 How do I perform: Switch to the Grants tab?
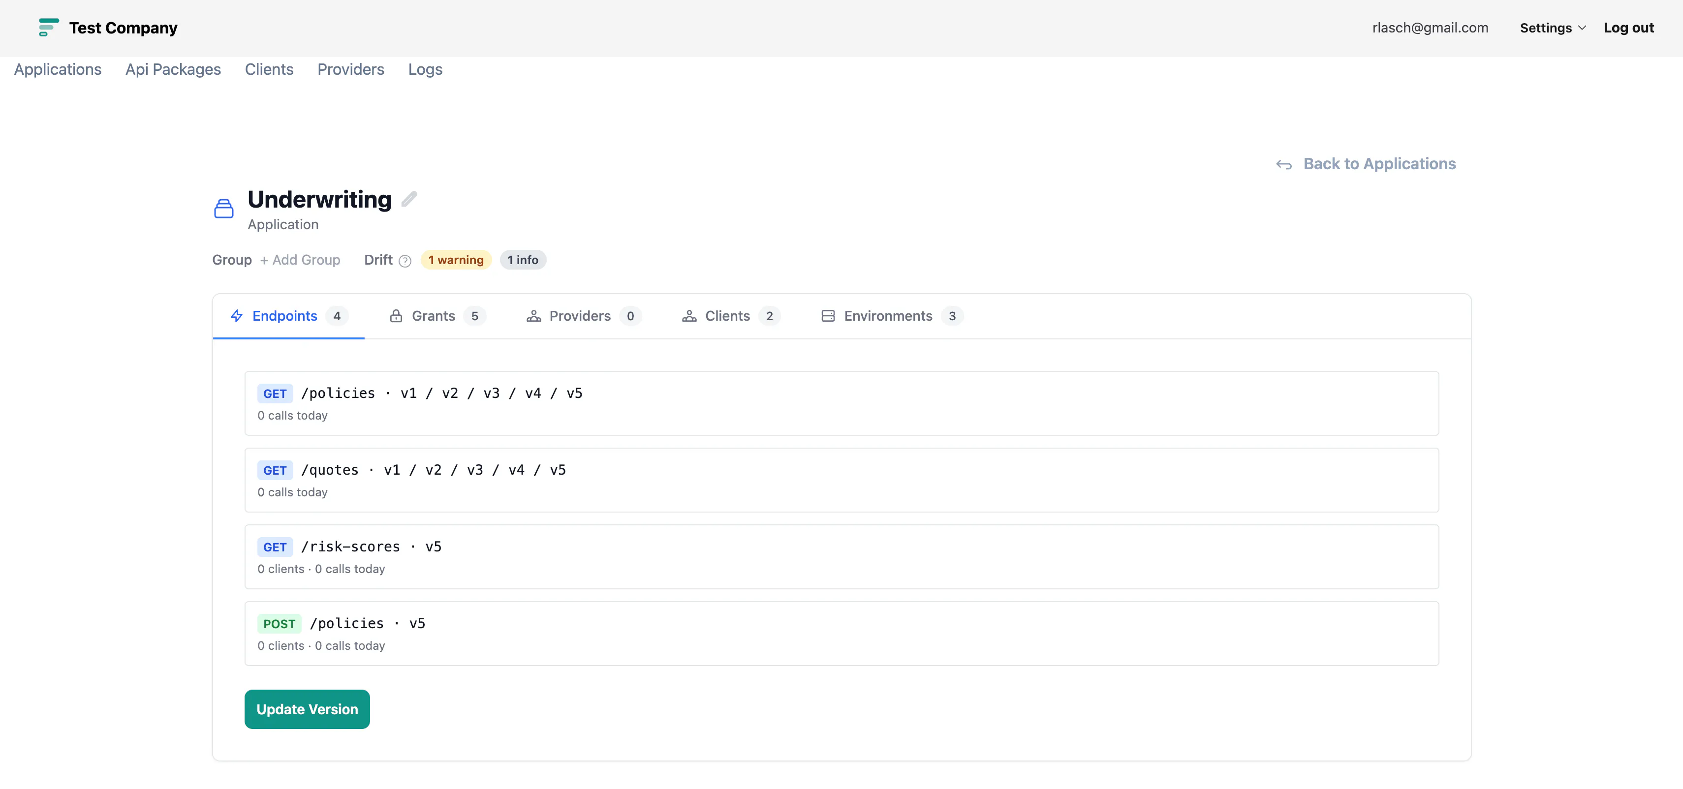coord(437,316)
